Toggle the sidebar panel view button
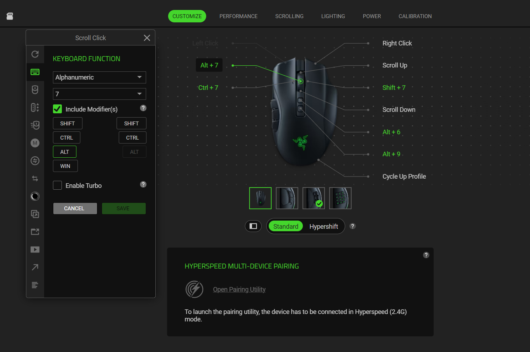The image size is (530, 352). click(253, 226)
